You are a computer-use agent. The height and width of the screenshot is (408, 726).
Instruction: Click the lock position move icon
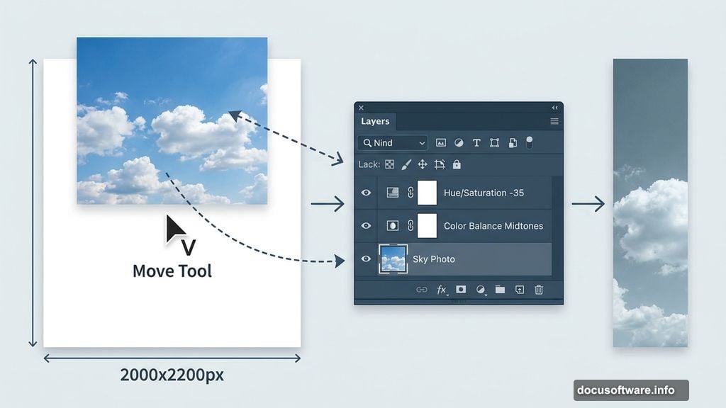pyautogui.click(x=423, y=164)
